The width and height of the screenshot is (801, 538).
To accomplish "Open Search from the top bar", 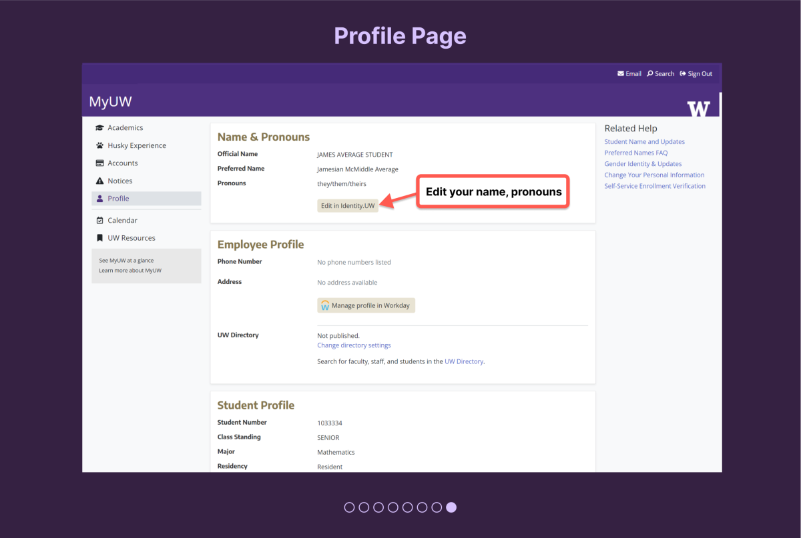I will 661,74.
